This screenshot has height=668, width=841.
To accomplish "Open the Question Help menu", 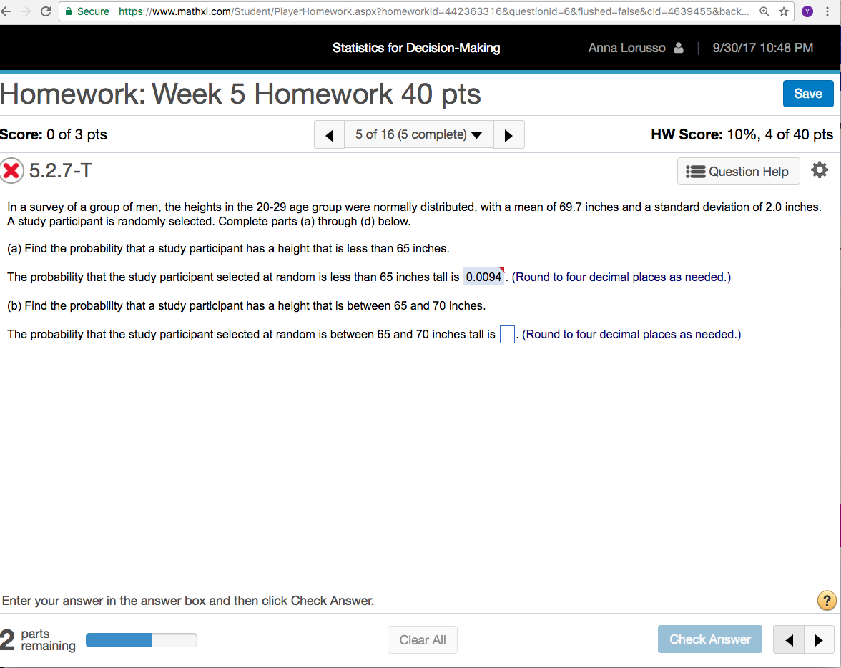I will 738,171.
